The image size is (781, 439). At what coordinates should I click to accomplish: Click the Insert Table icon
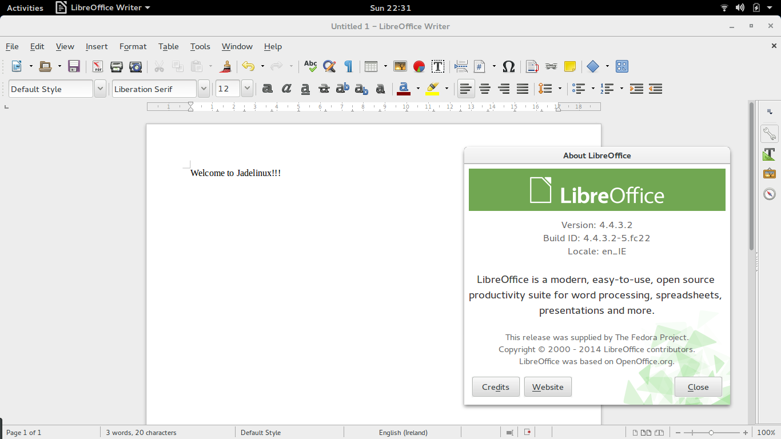pos(371,66)
